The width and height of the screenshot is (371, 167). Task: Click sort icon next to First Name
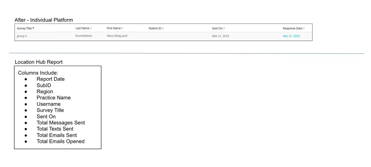[122, 28]
